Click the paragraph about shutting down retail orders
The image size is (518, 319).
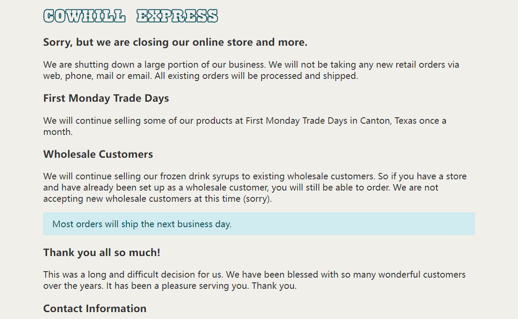click(251, 70)
